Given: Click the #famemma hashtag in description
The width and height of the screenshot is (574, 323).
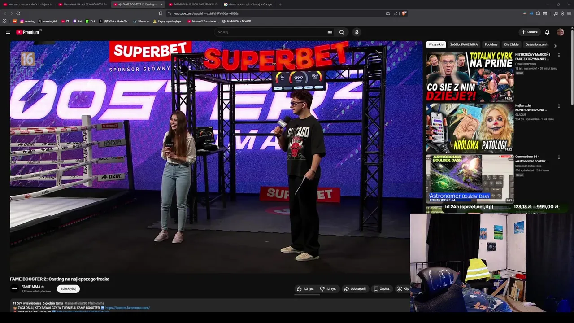Looking at the screenshot, I should 96,303.
